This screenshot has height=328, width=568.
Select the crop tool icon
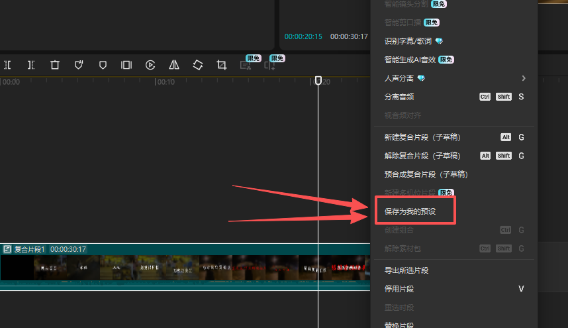tap(222, 65)
